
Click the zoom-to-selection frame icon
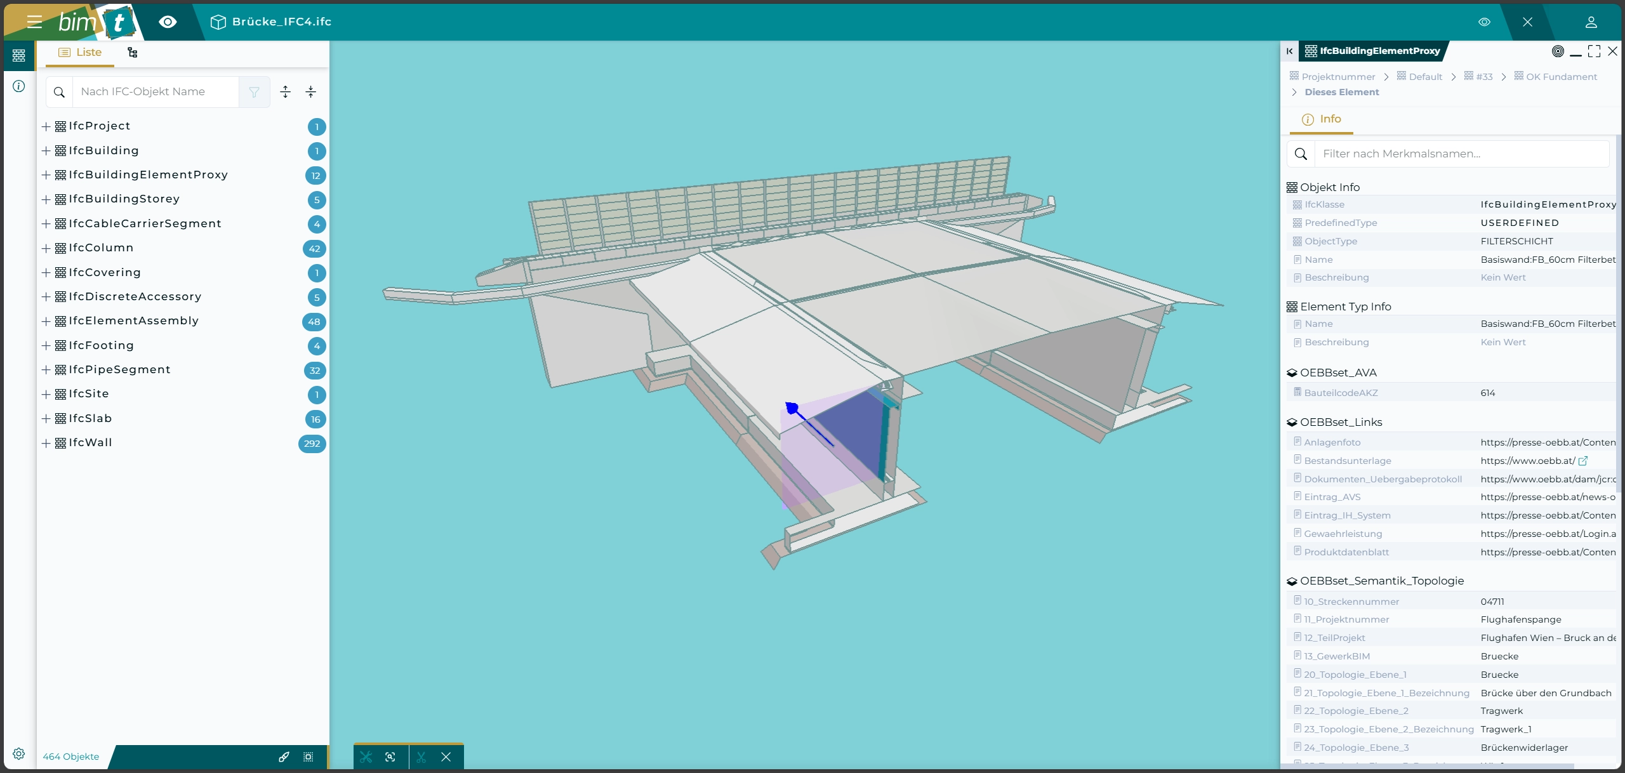point(390,756)
